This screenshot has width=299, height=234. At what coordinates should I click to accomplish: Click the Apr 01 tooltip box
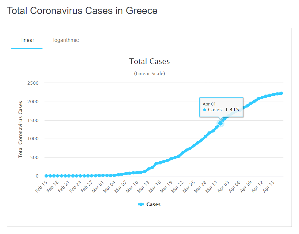(x=221, y=107)
